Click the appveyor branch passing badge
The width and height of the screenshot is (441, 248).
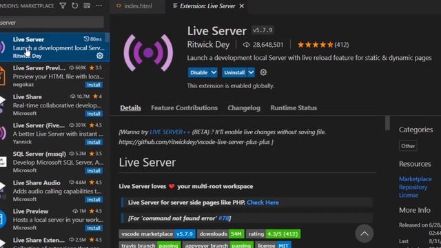pyautogui.click(x=218, y=245)
